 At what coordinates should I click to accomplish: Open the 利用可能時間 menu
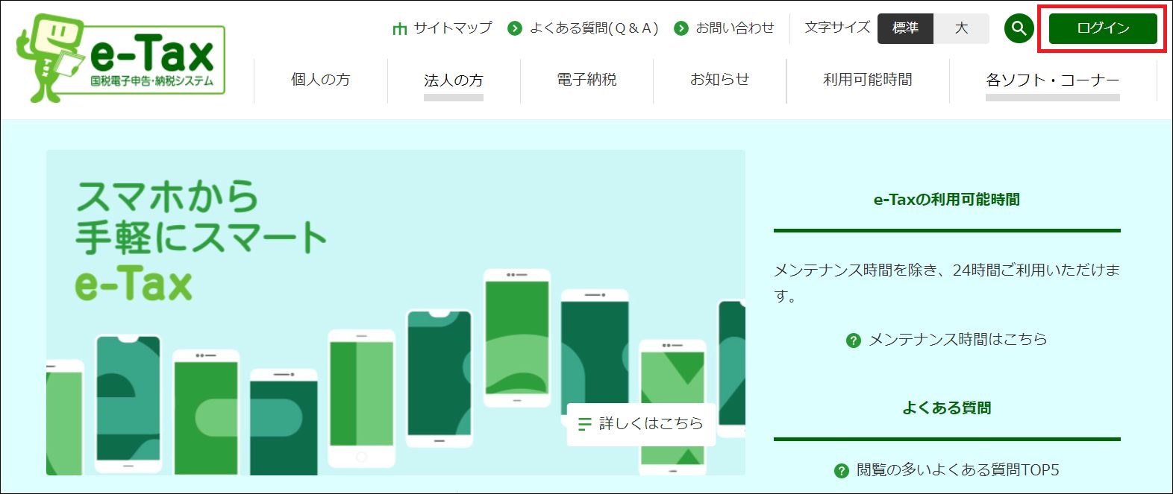click(868, 80)
